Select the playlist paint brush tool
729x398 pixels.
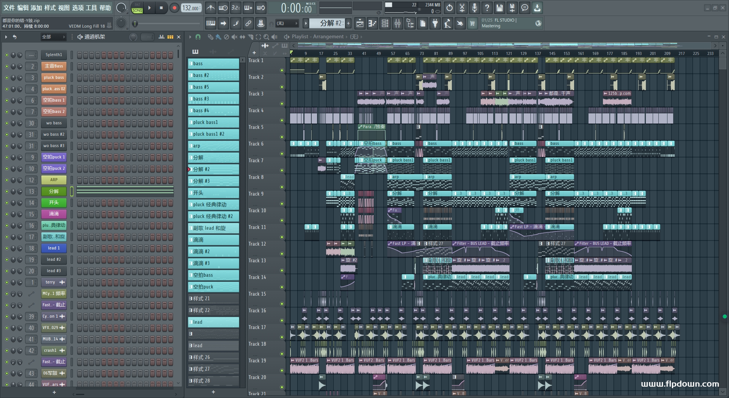pyautogui.click(x=218, y=37)
